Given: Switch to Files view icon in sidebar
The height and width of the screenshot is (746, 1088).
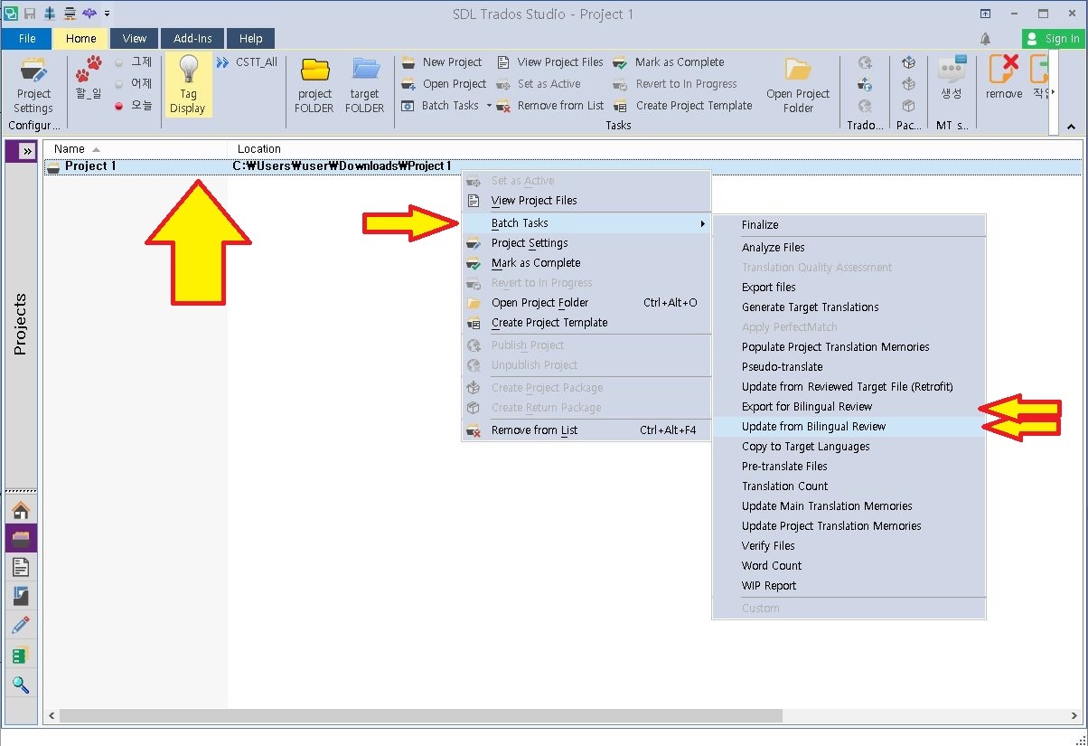Looking at the screenshot, I should click(x=21, y=567).
